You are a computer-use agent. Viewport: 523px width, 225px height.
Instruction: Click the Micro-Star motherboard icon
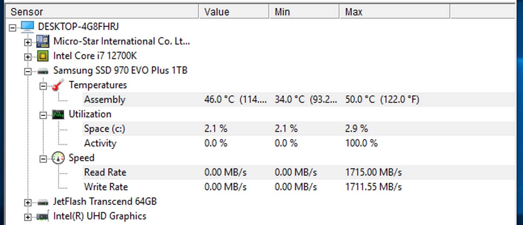[43, 42]
